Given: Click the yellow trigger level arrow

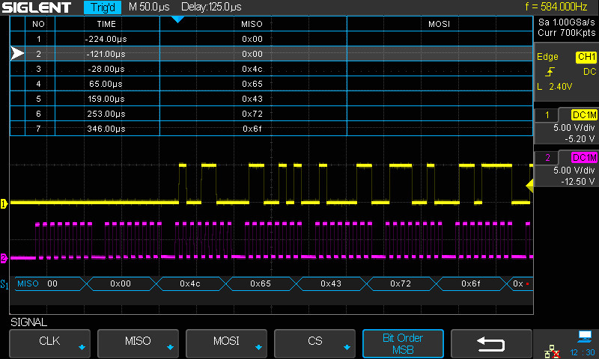Looking at the screenshot, I should (x=530, y=185).
